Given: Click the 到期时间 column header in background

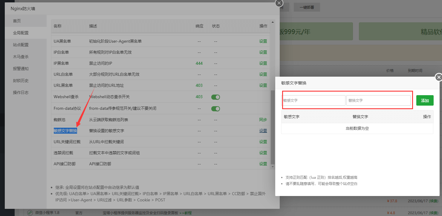Looking at the screenshot, I should pyautogui.click(x=415, y=71).
